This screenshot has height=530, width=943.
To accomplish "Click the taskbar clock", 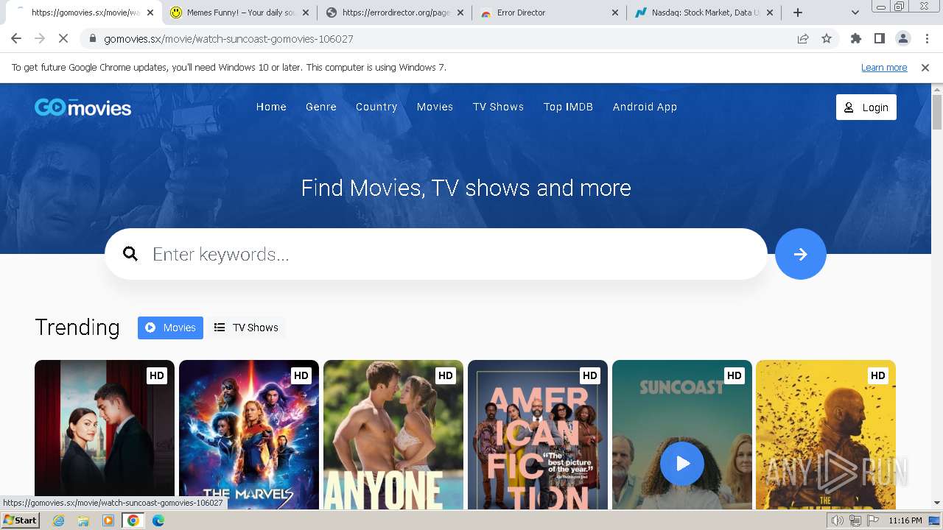I will [905, 520].
